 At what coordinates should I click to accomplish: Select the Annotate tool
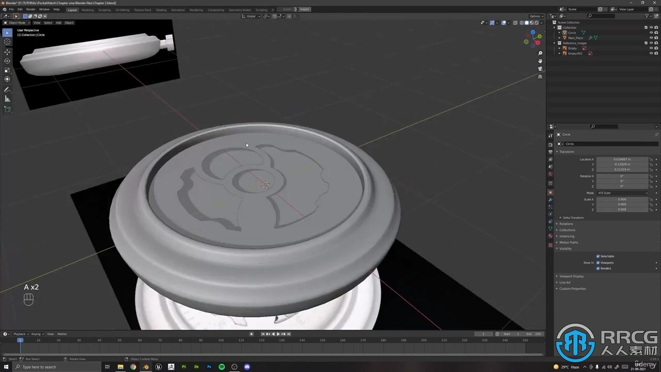click(7, 90)
